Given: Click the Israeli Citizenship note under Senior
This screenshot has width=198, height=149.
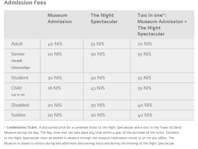Looking at the screenshot, I should (20, 64).
